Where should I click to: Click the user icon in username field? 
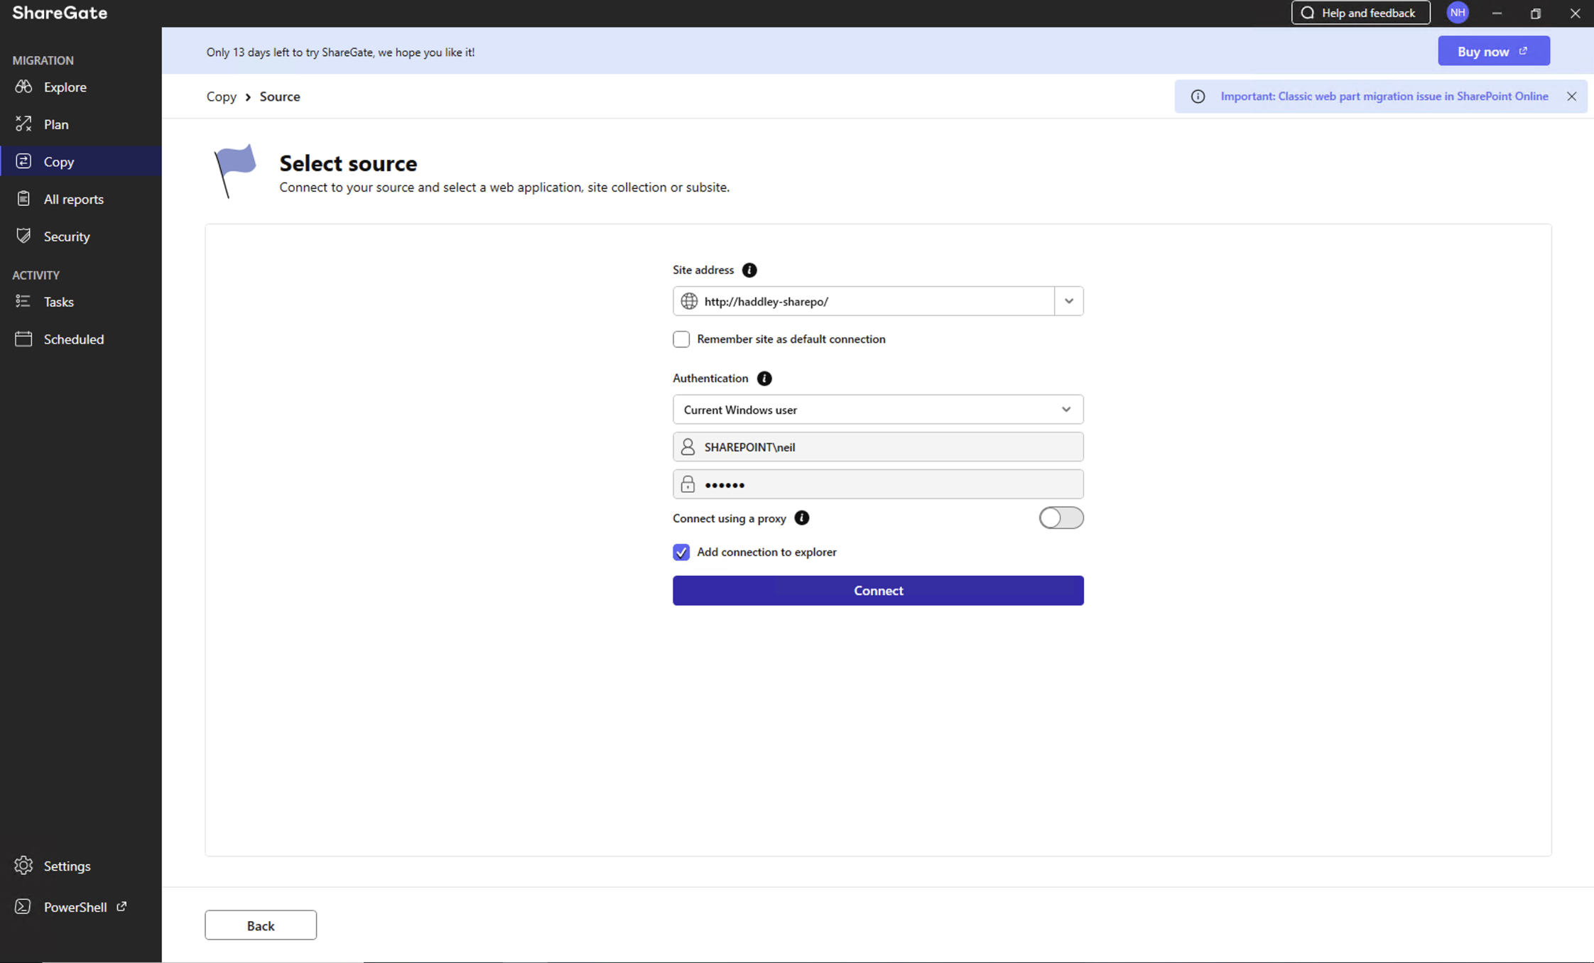click(x=687, y=447)
